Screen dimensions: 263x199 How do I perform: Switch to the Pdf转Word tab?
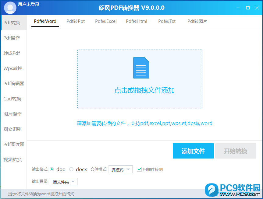[45, 21]
